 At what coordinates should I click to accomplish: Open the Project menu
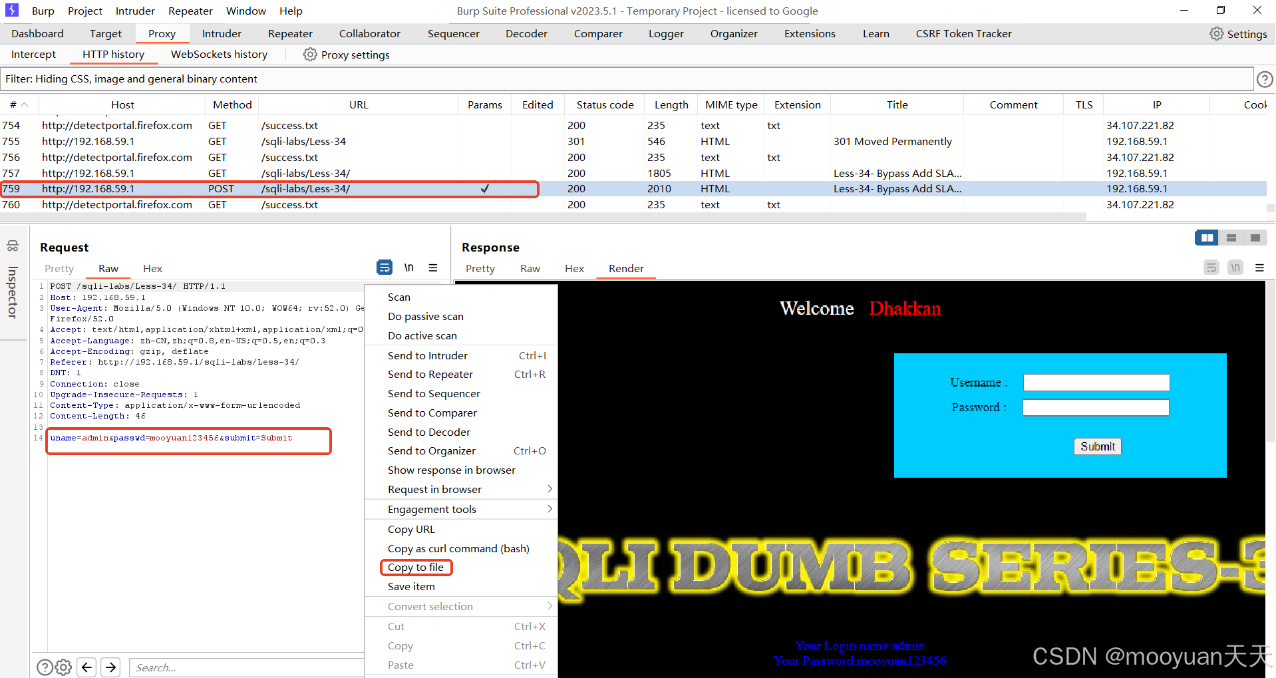point(85,11)
